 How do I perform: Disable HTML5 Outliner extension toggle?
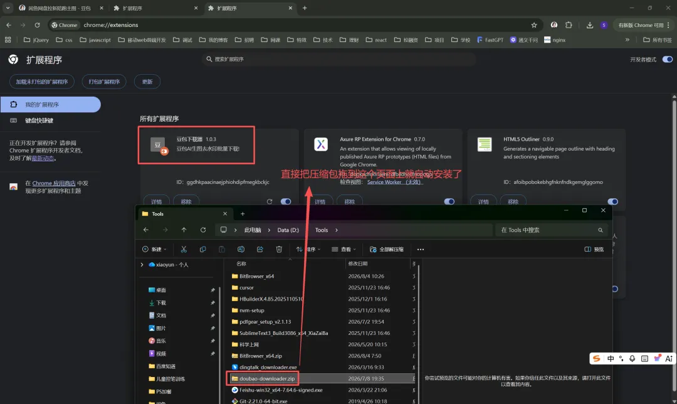click(612, 202)
